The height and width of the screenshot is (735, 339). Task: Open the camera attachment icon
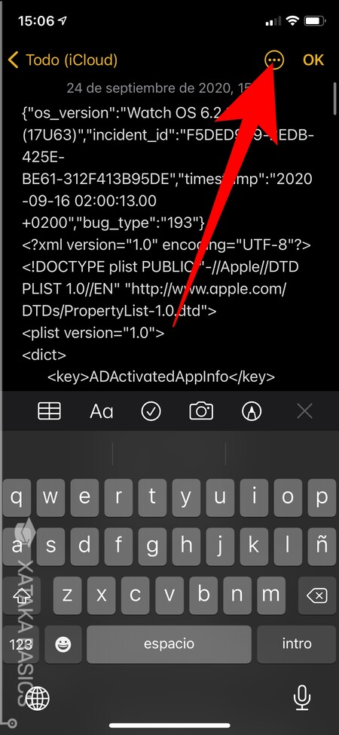(201, 411)
